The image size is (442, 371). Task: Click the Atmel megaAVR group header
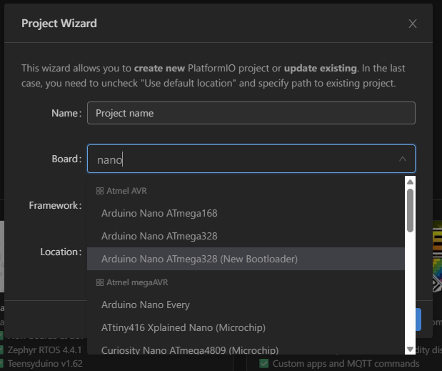pos(132,282)
